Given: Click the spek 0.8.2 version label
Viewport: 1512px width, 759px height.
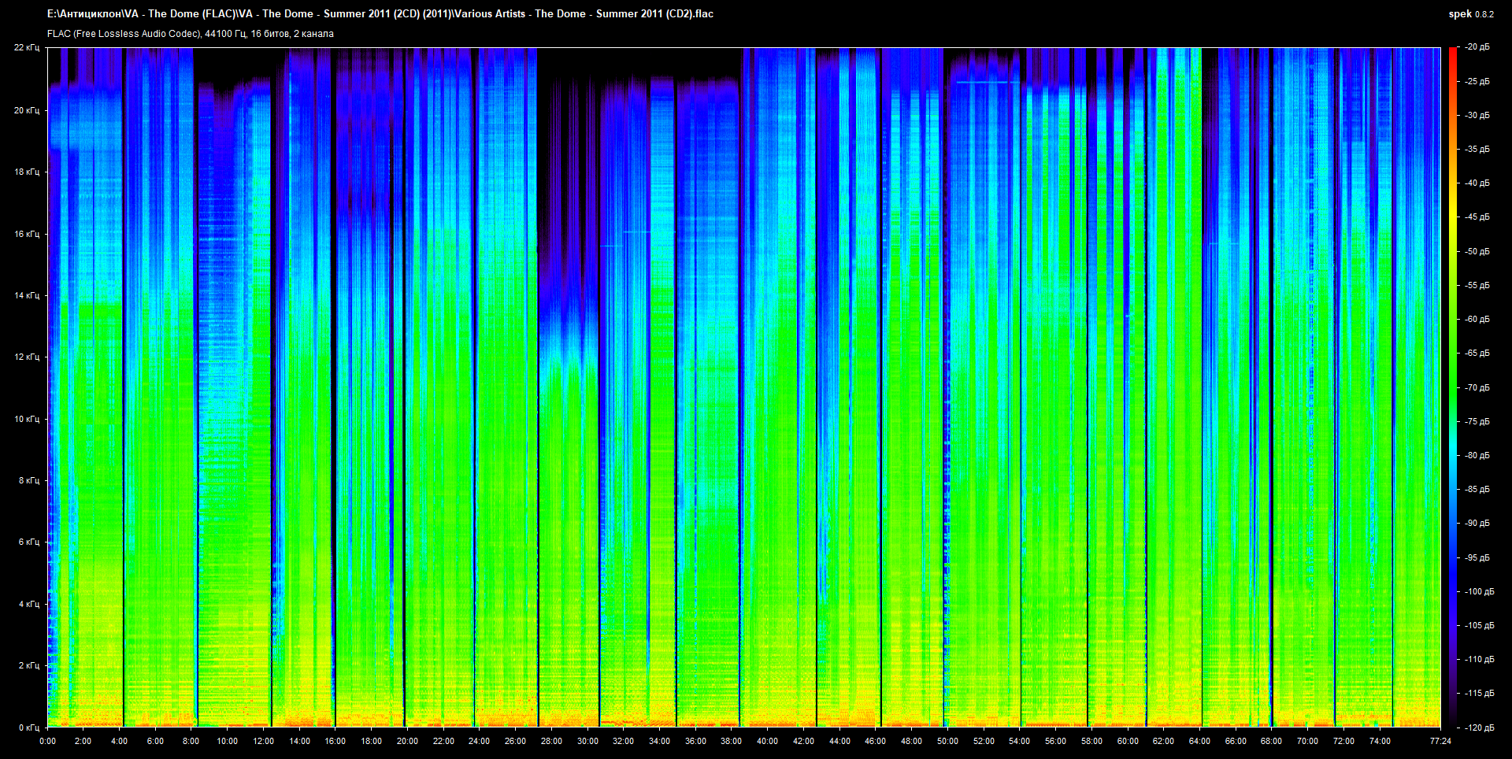Looking at the screenshot, I should 1470,14.
